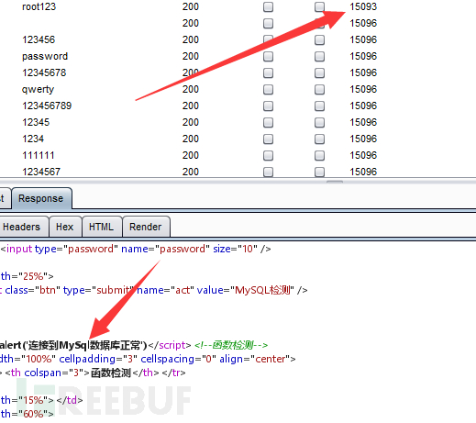This screenshot has height=423, width=476.
Task: Tick the right checkbox in qwerty row
Action: (x=319, y=89)
